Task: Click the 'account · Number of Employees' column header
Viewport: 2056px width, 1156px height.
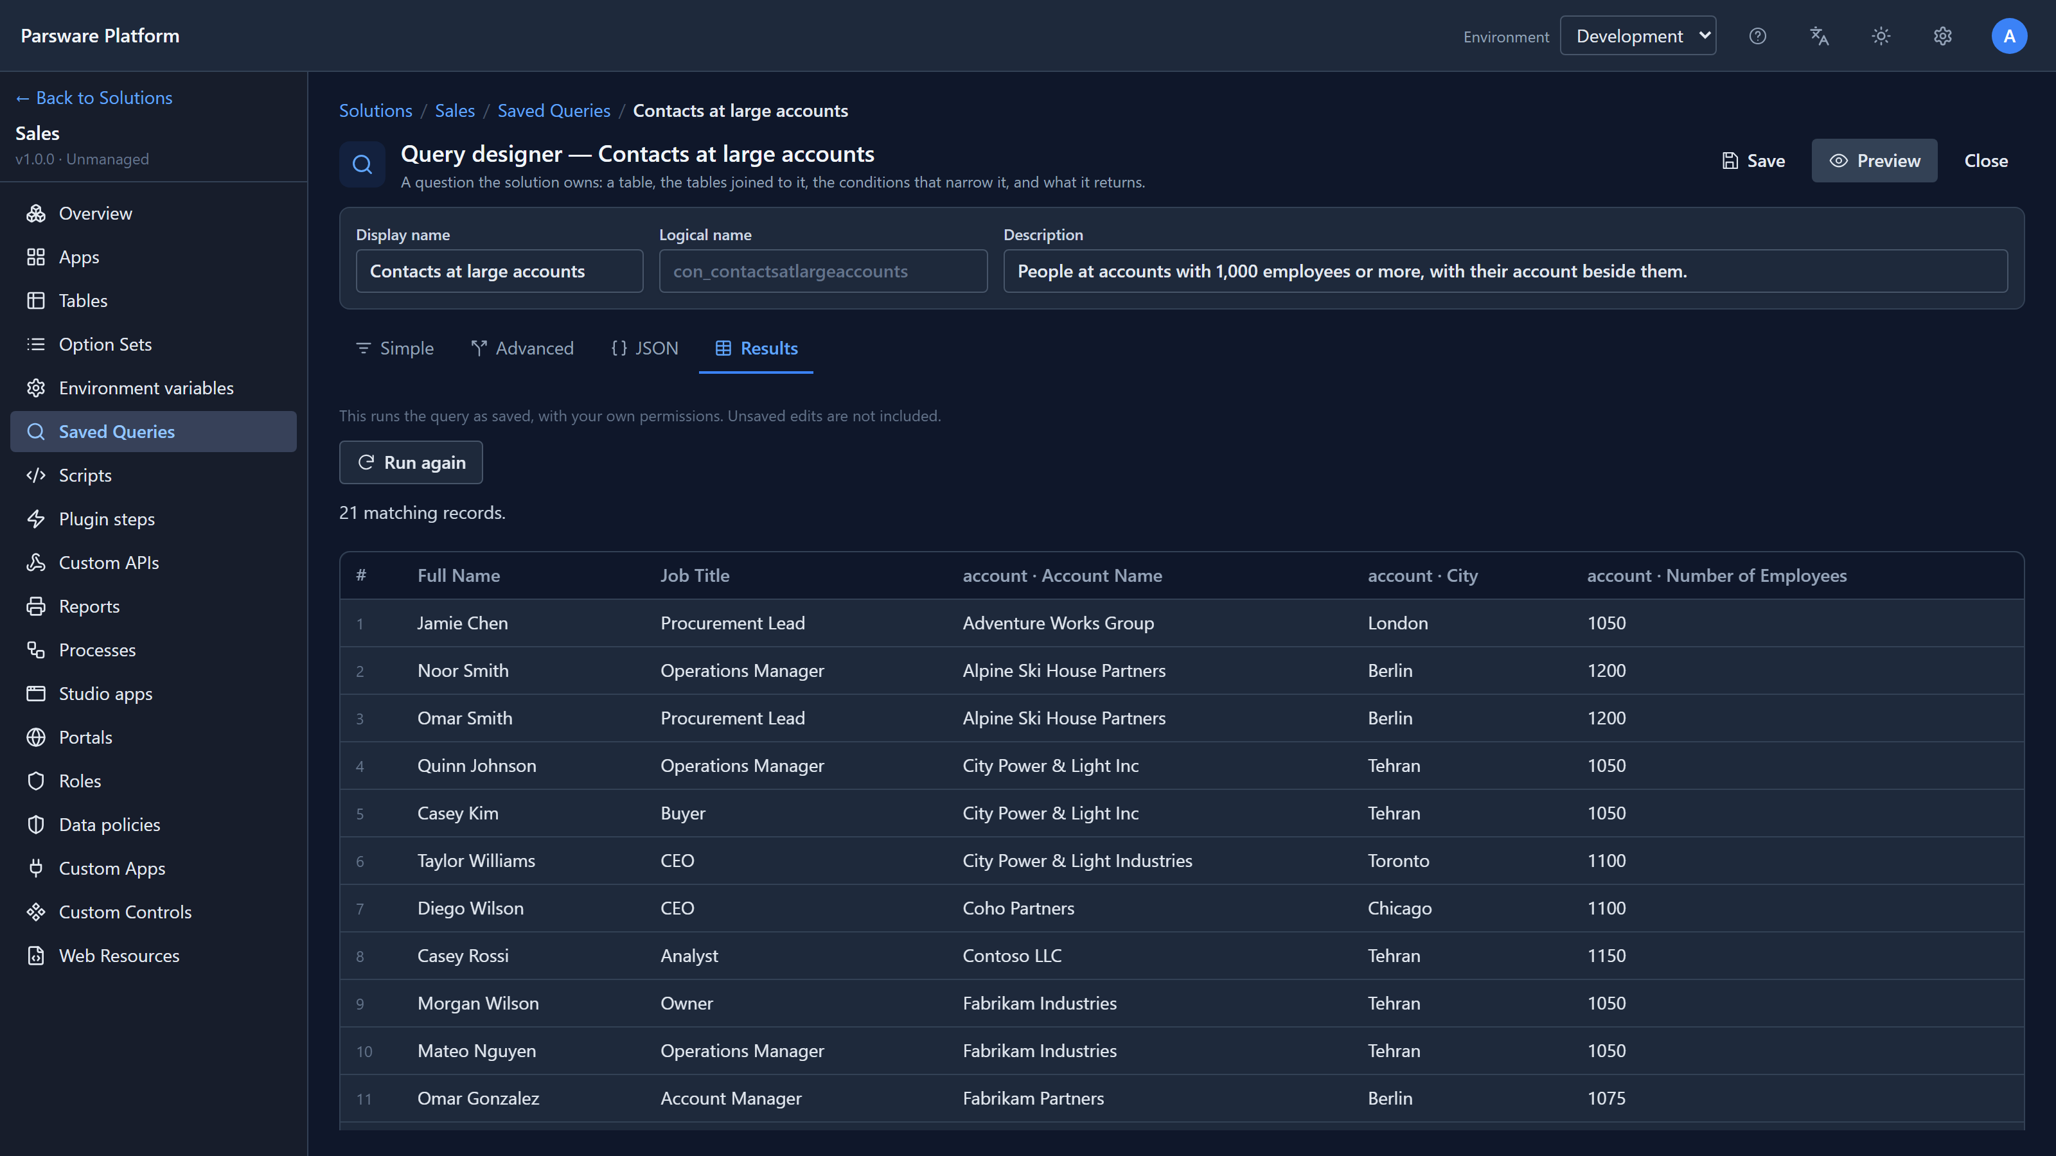Action: [1717, 575]
